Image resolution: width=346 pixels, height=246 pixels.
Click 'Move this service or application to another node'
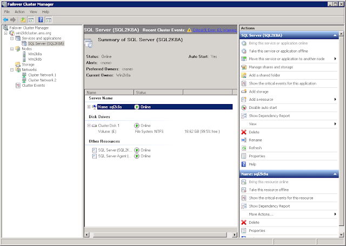[x=287, y=59]
